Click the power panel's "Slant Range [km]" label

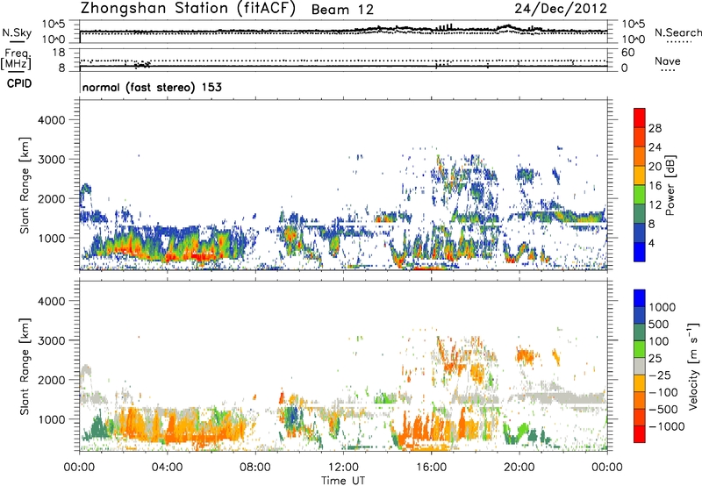(x=25, y=185)
